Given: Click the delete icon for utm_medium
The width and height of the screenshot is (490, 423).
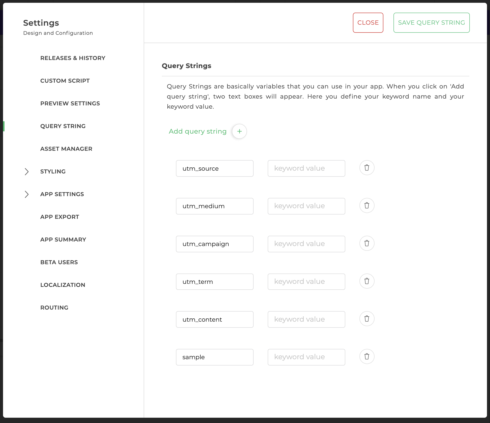Looking at the screenshot, I should click(x=366, y=205).
